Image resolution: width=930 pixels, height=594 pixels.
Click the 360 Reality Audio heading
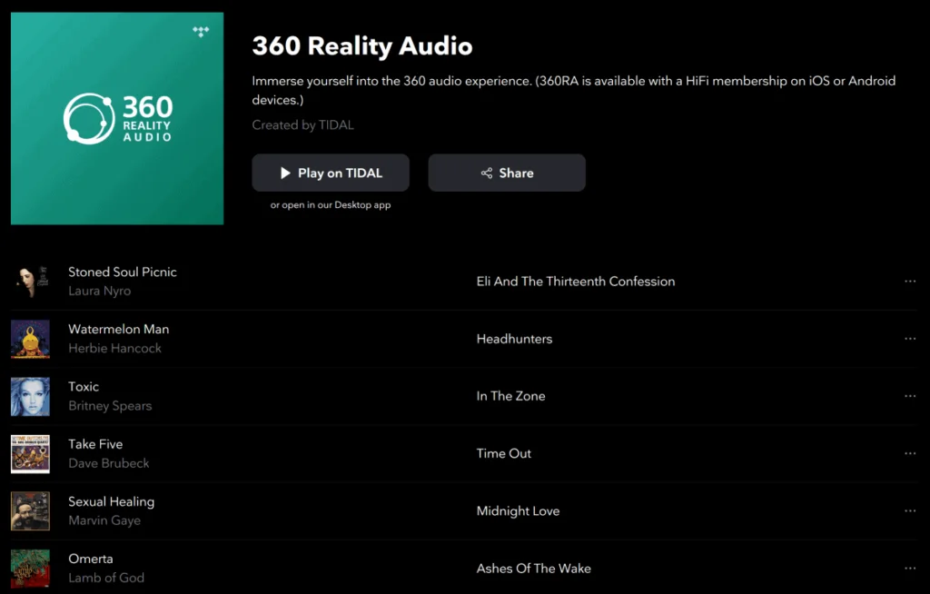(x=361, y=45)
